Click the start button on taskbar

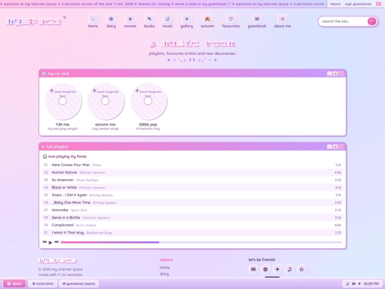pyautogui.click(x=14, y=284)
